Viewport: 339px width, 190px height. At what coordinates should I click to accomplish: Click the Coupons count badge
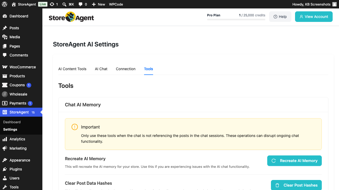(29, 85)
